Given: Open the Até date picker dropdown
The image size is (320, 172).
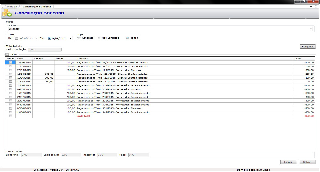Looking at the screenshot, I should click(70, 38).
